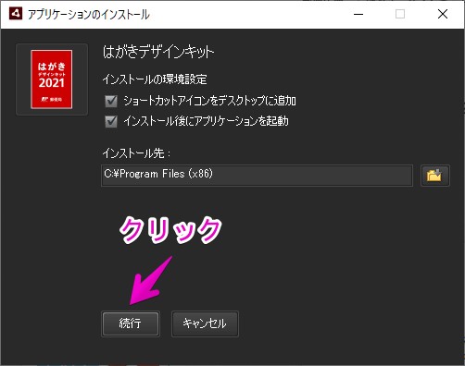Toggle インストール後にアプリケーションを起動 checkbox
The width and height of the screenshot is (465, 366).
(x=111, y=121)
